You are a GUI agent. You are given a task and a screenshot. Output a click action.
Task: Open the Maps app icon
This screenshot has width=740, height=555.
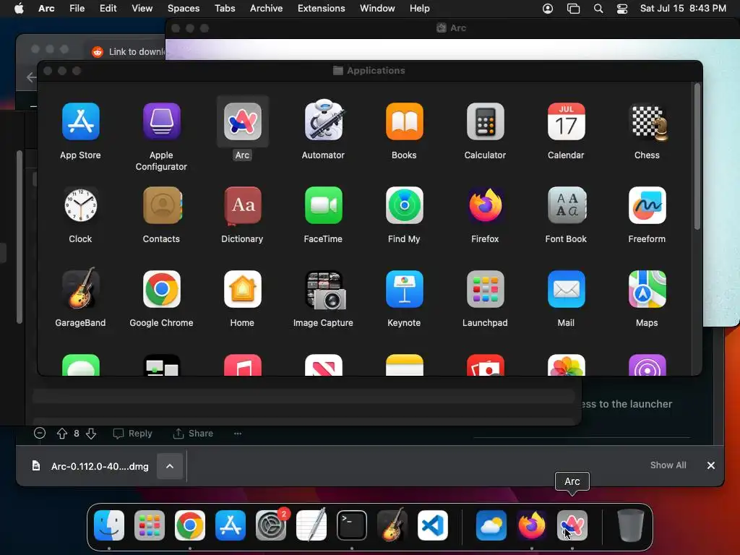(647, 289)
